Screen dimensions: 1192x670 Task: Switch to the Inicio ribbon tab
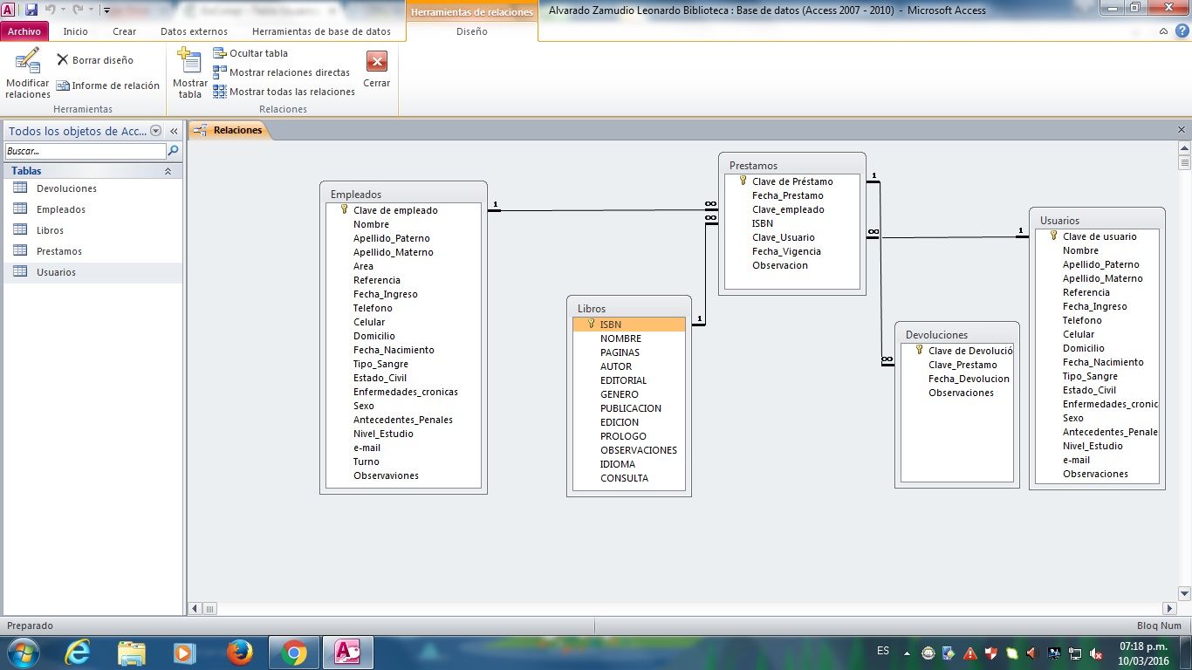point(76,31)
